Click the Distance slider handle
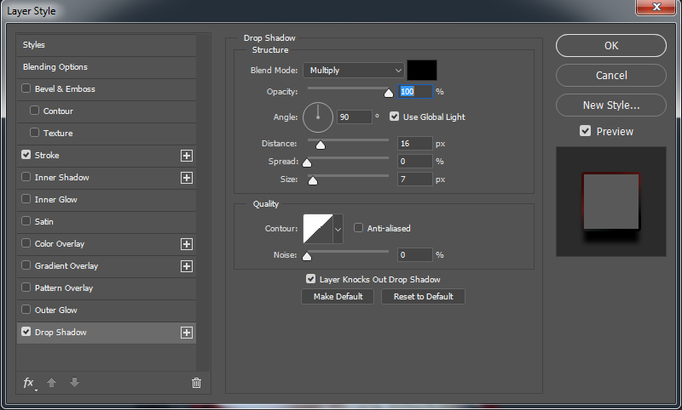This screenshot has height=410, width=682. coord(321,145)
